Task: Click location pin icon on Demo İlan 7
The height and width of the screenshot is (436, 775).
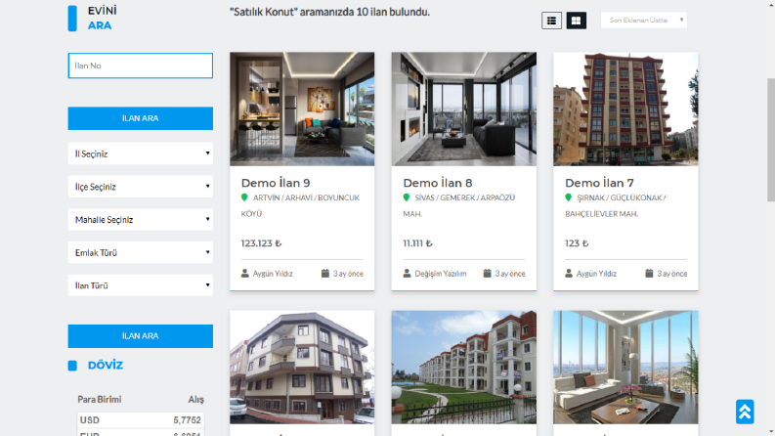Action: tap(568, 197)
